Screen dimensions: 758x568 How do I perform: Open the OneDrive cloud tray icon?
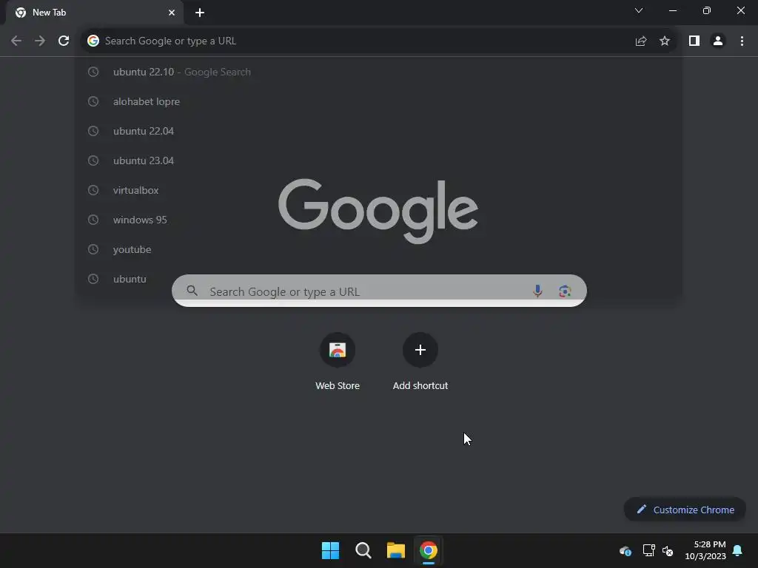(625, 550)
